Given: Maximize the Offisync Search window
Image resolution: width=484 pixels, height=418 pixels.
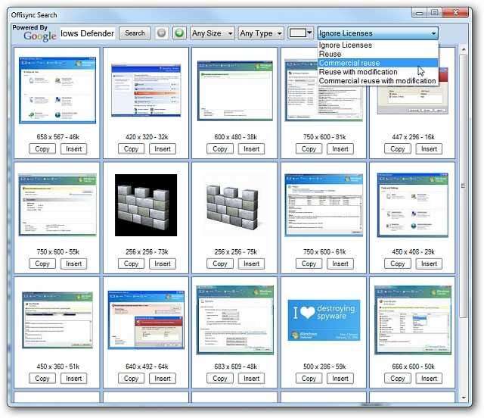Looking at the screenshot, I should pyautogui.click(x=435, y=13).
